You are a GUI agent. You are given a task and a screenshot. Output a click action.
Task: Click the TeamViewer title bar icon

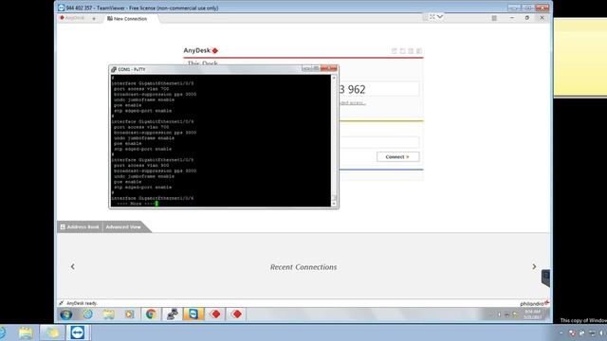(x=61, y=8)
